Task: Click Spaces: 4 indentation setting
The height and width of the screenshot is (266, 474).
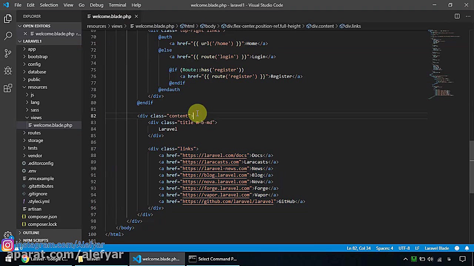Action: tap(384, 248)
